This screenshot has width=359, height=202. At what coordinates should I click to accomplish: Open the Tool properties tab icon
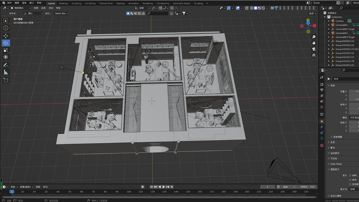click(x=322, y=77)
